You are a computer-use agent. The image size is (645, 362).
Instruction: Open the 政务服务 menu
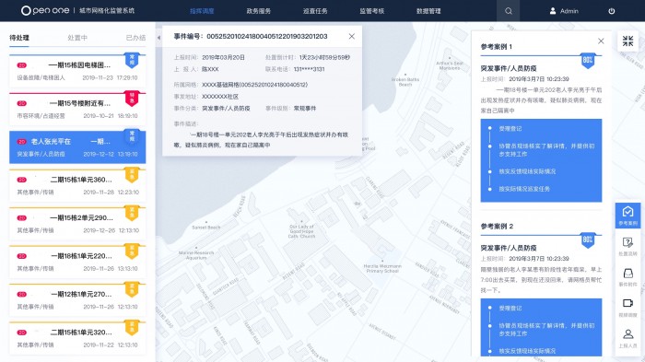point(258,11)
